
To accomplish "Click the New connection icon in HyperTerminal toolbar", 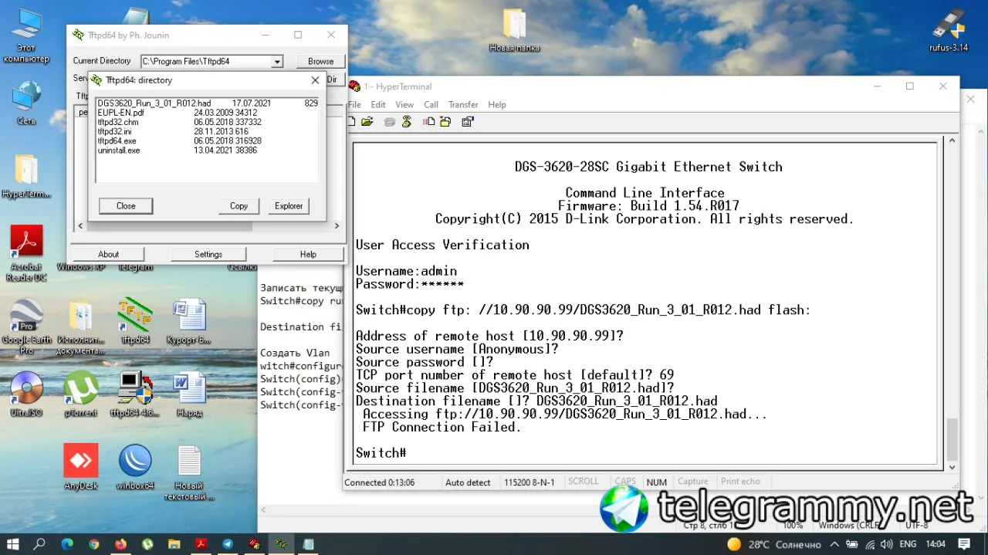I will click(352, 122).
